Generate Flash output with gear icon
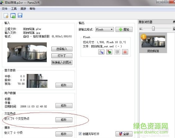The image size is (175, 138). pos(109,52)
